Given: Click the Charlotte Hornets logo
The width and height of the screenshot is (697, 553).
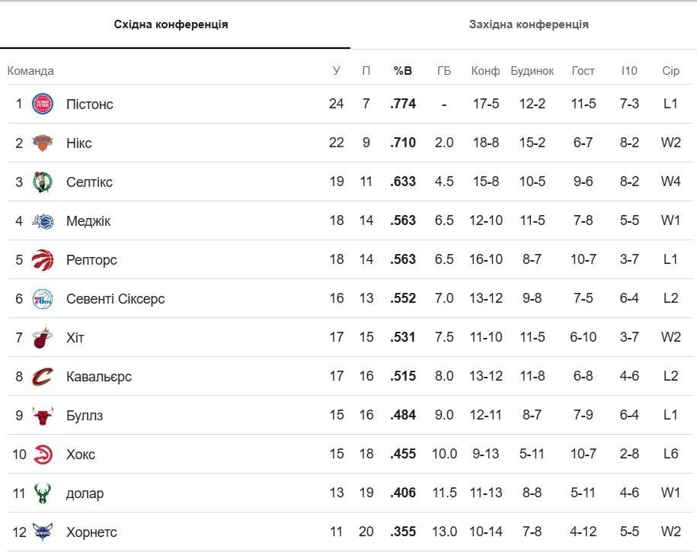Looking at the screenshot, I should pyautogui.click(x=43, y=532).
